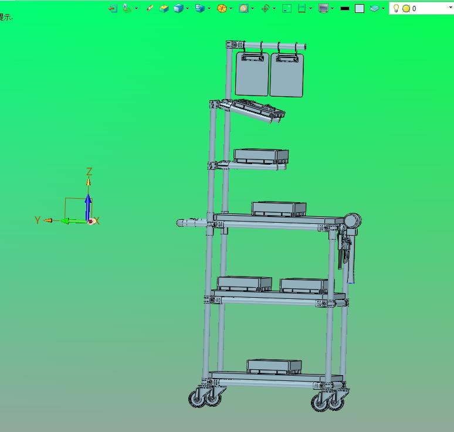Expand the monitor display dropdown arrow
Screen dimensions: 454x432
[x=333, y=9]
